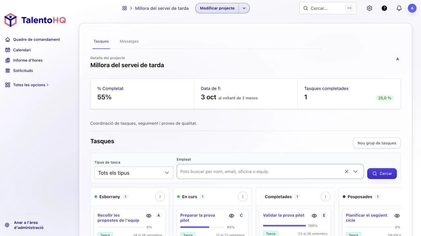
Task: Toggle watch eye on Recollir les propostes card
Action: click(149, 216)
